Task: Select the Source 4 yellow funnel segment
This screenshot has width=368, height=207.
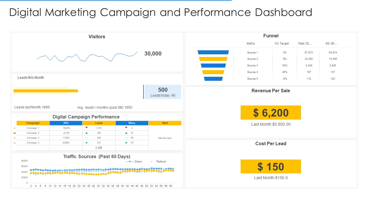Action: [x=213, y=72]
